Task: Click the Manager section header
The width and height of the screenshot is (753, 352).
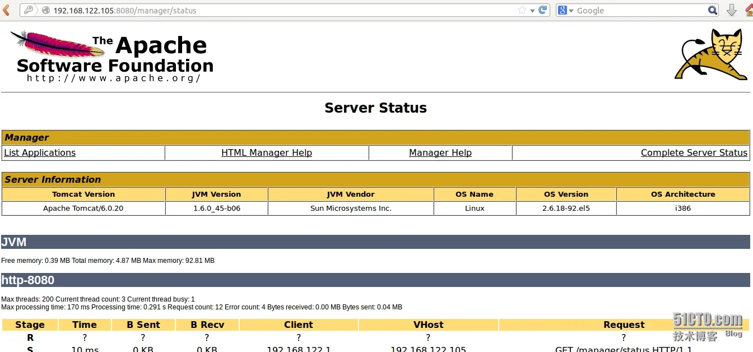Action: [375, 137]
